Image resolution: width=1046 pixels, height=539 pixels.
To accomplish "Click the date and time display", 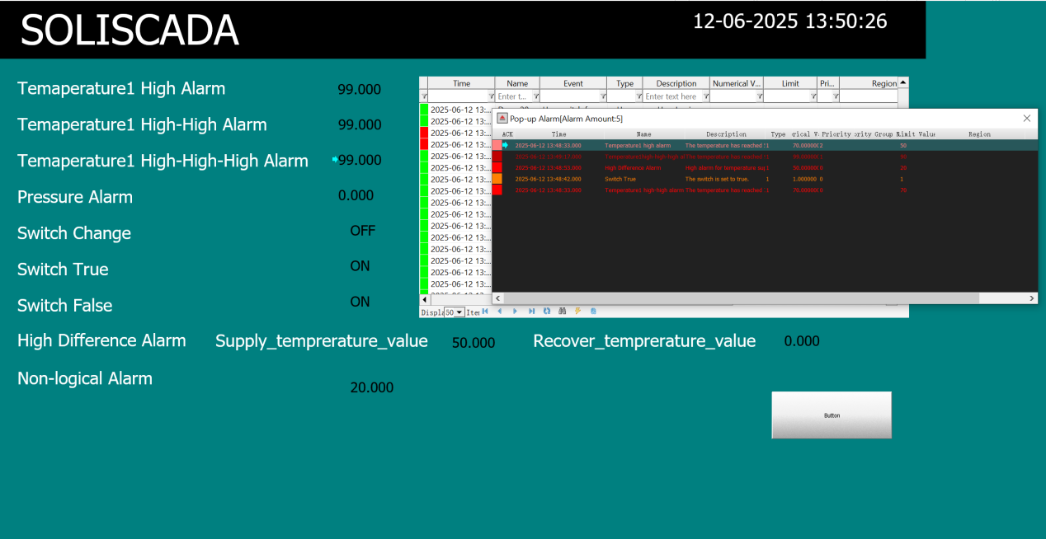I will pos(790,21).
